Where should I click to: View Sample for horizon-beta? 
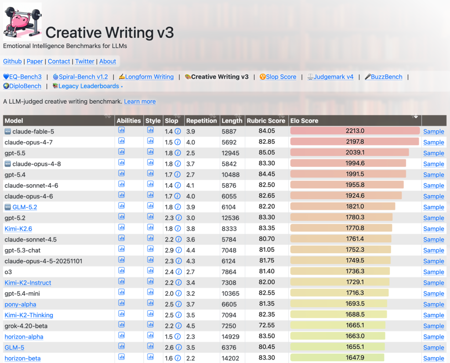[434, 359]
